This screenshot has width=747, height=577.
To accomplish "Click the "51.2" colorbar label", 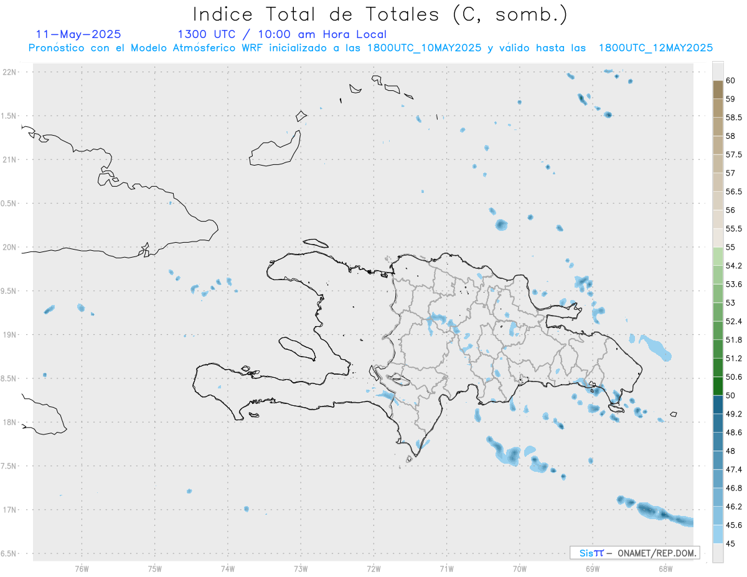I will [733, 359].
